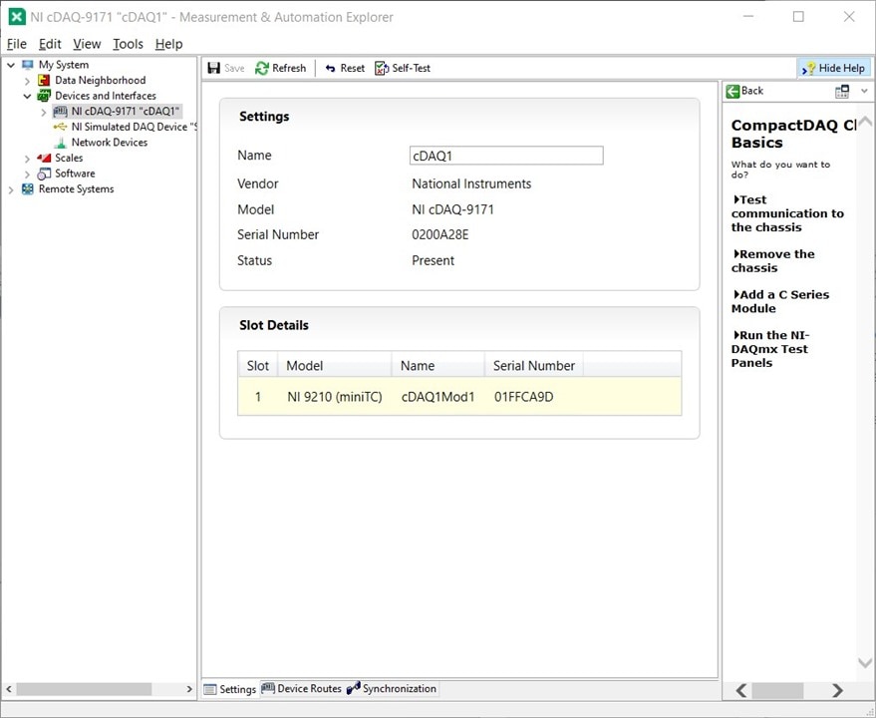The height and width of the screenshot is (718, 876).
Task: Toggle the Hide Help button
Action: click(834, 68)
